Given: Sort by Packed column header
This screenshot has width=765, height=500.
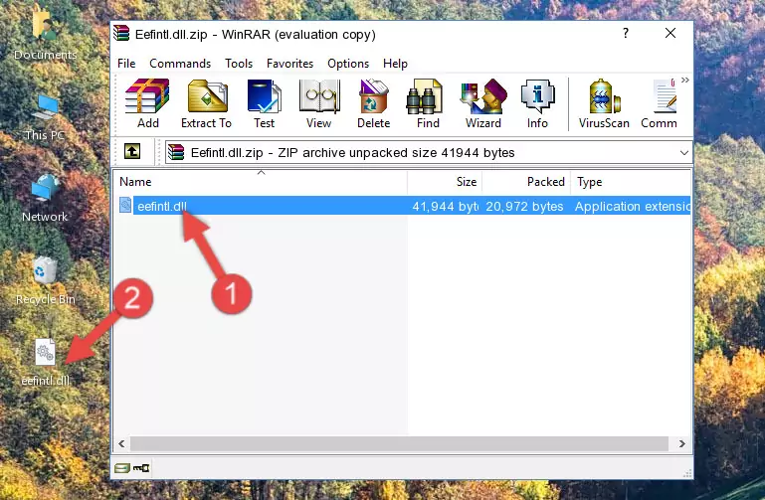Looking at the screenshot, I should (526, 182).
